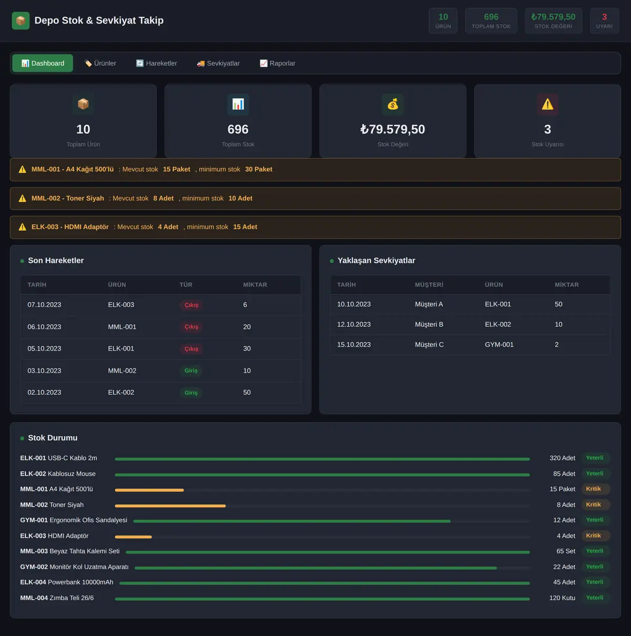Open the Dashboard tab
This screenshot has height=636, width=631.
(x=43, y=63)
